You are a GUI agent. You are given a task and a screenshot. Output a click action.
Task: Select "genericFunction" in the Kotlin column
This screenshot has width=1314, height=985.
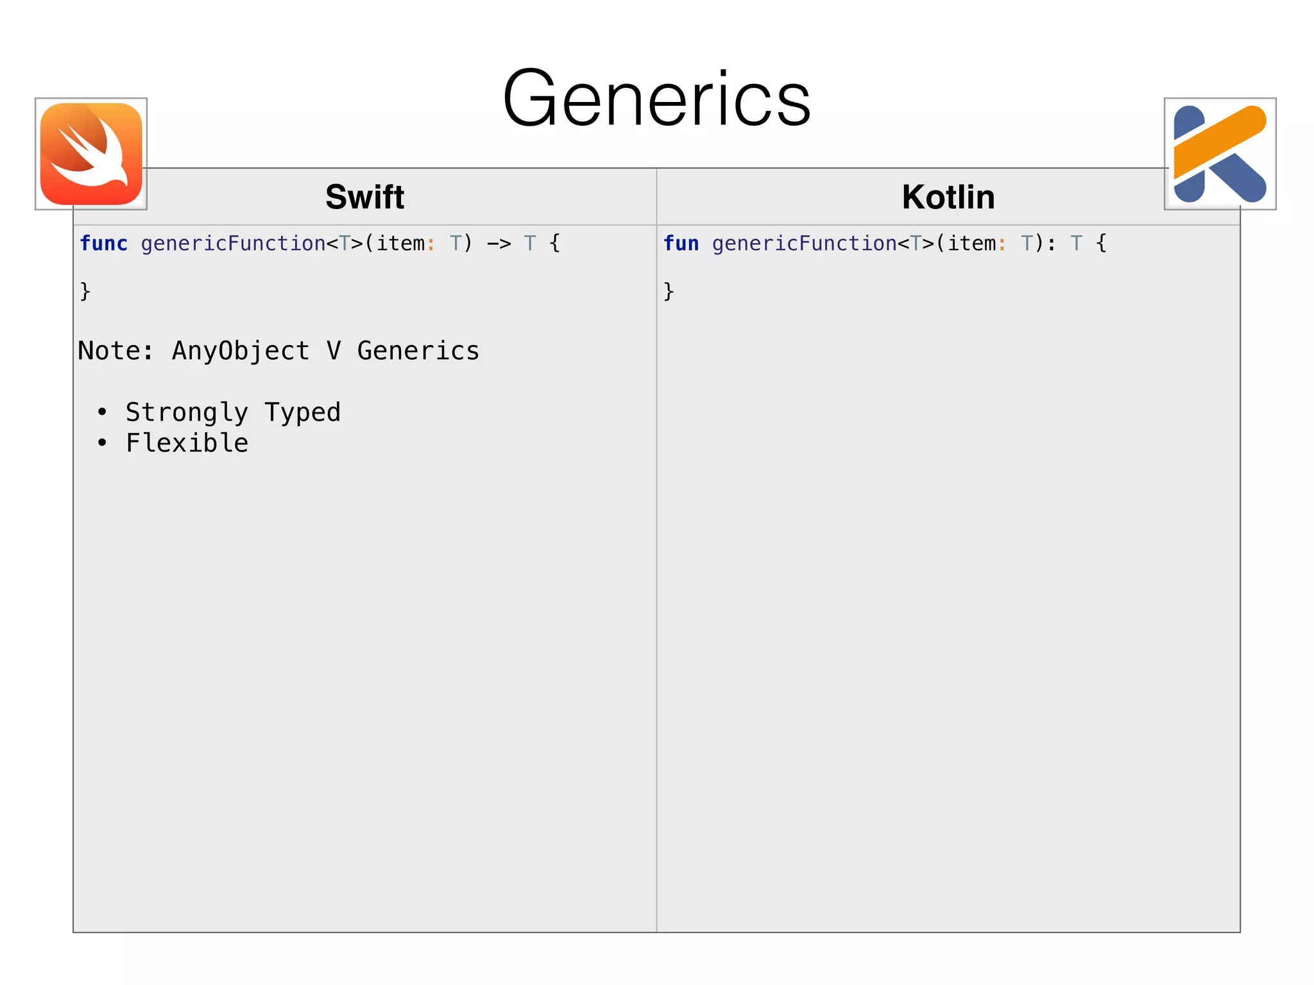click(x=804, y=244)
